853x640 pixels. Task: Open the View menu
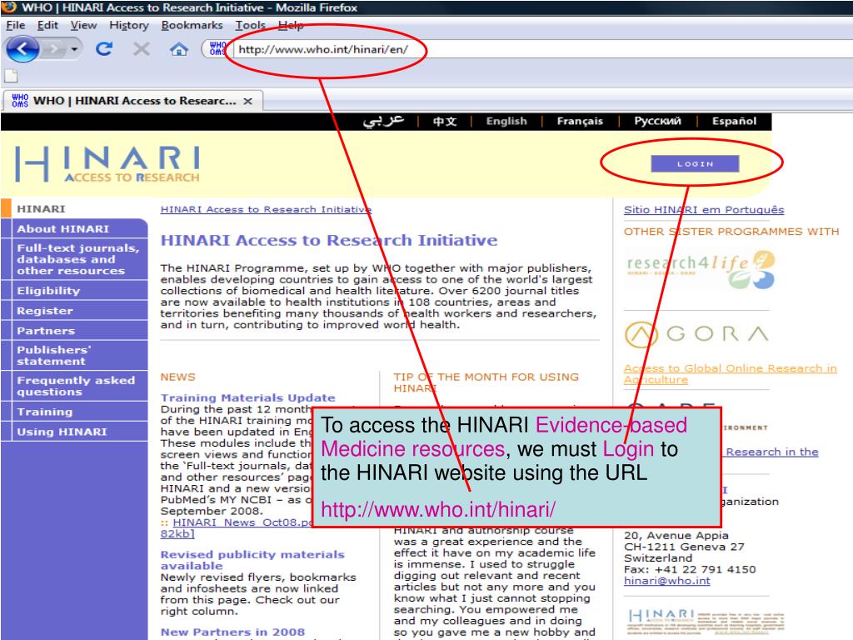click(83, 25)
